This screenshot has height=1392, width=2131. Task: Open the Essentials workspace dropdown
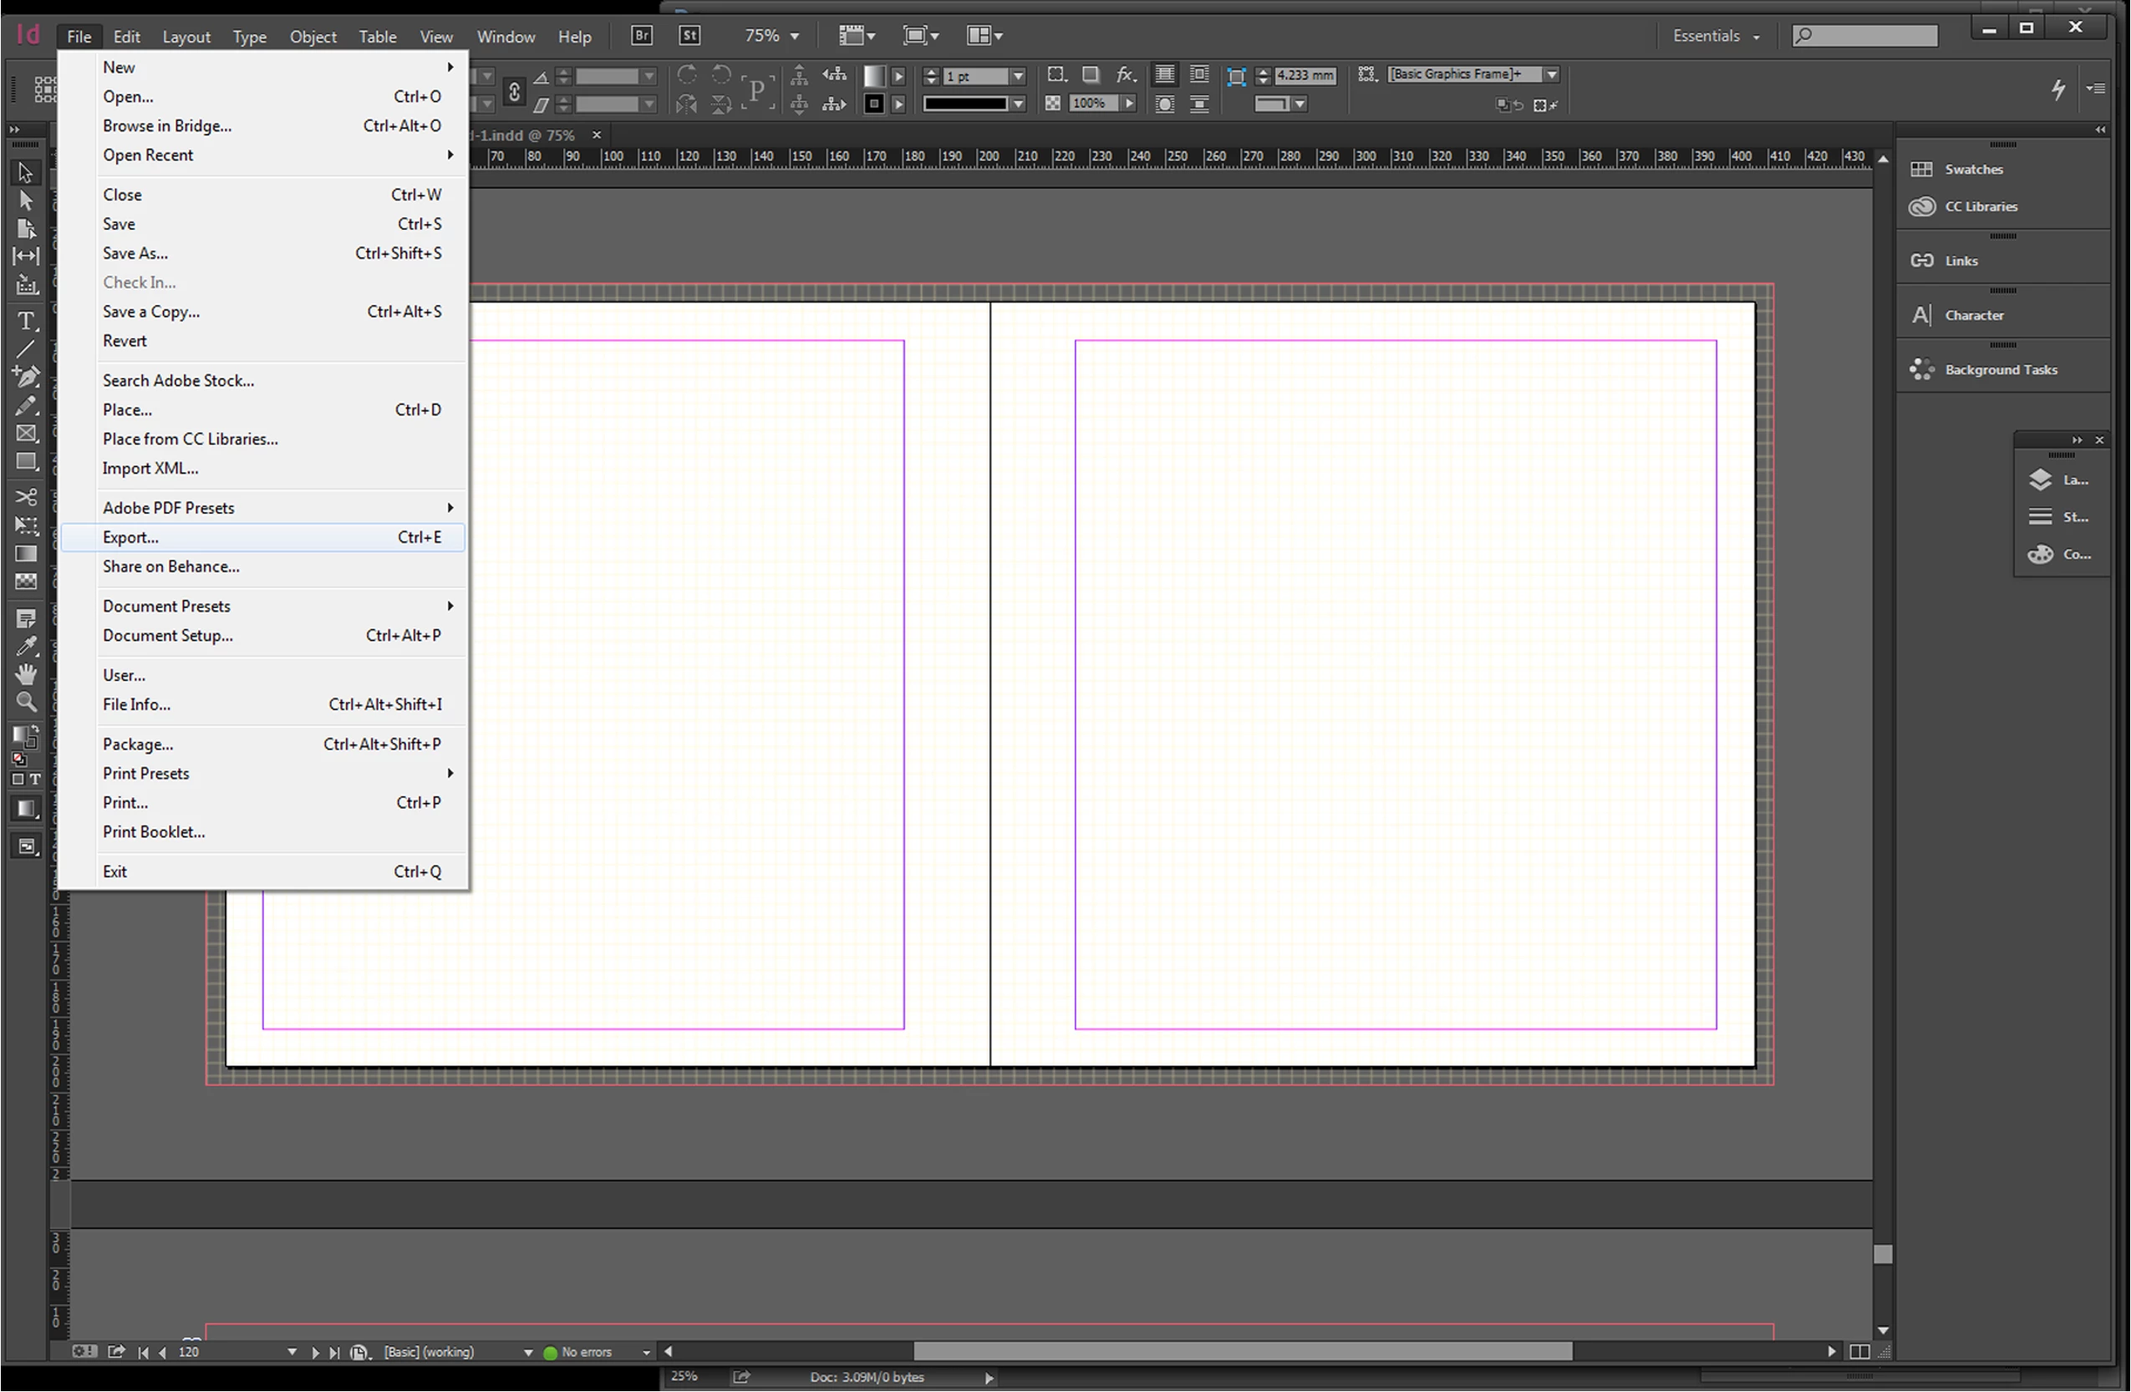tap(1716, 36)
